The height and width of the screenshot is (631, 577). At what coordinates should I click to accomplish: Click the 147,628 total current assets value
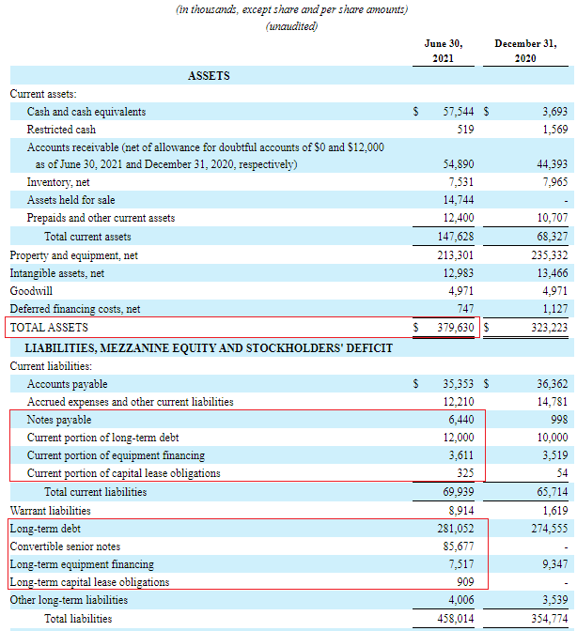click(456, 237)
